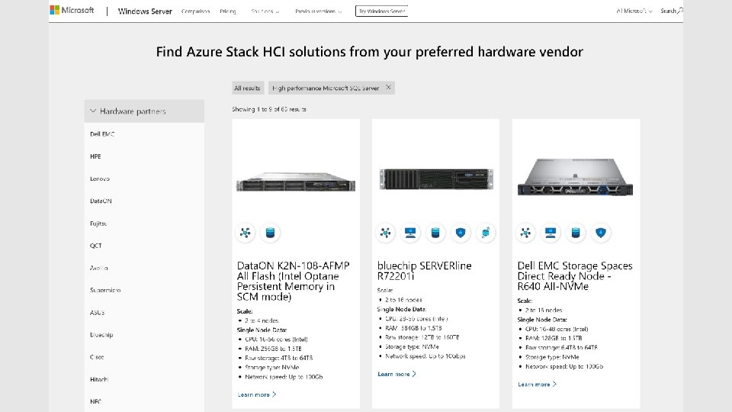732x412 pixels.
Task: Click the DataON K2N-108-AFMP server image
Action: coord(297,184)
